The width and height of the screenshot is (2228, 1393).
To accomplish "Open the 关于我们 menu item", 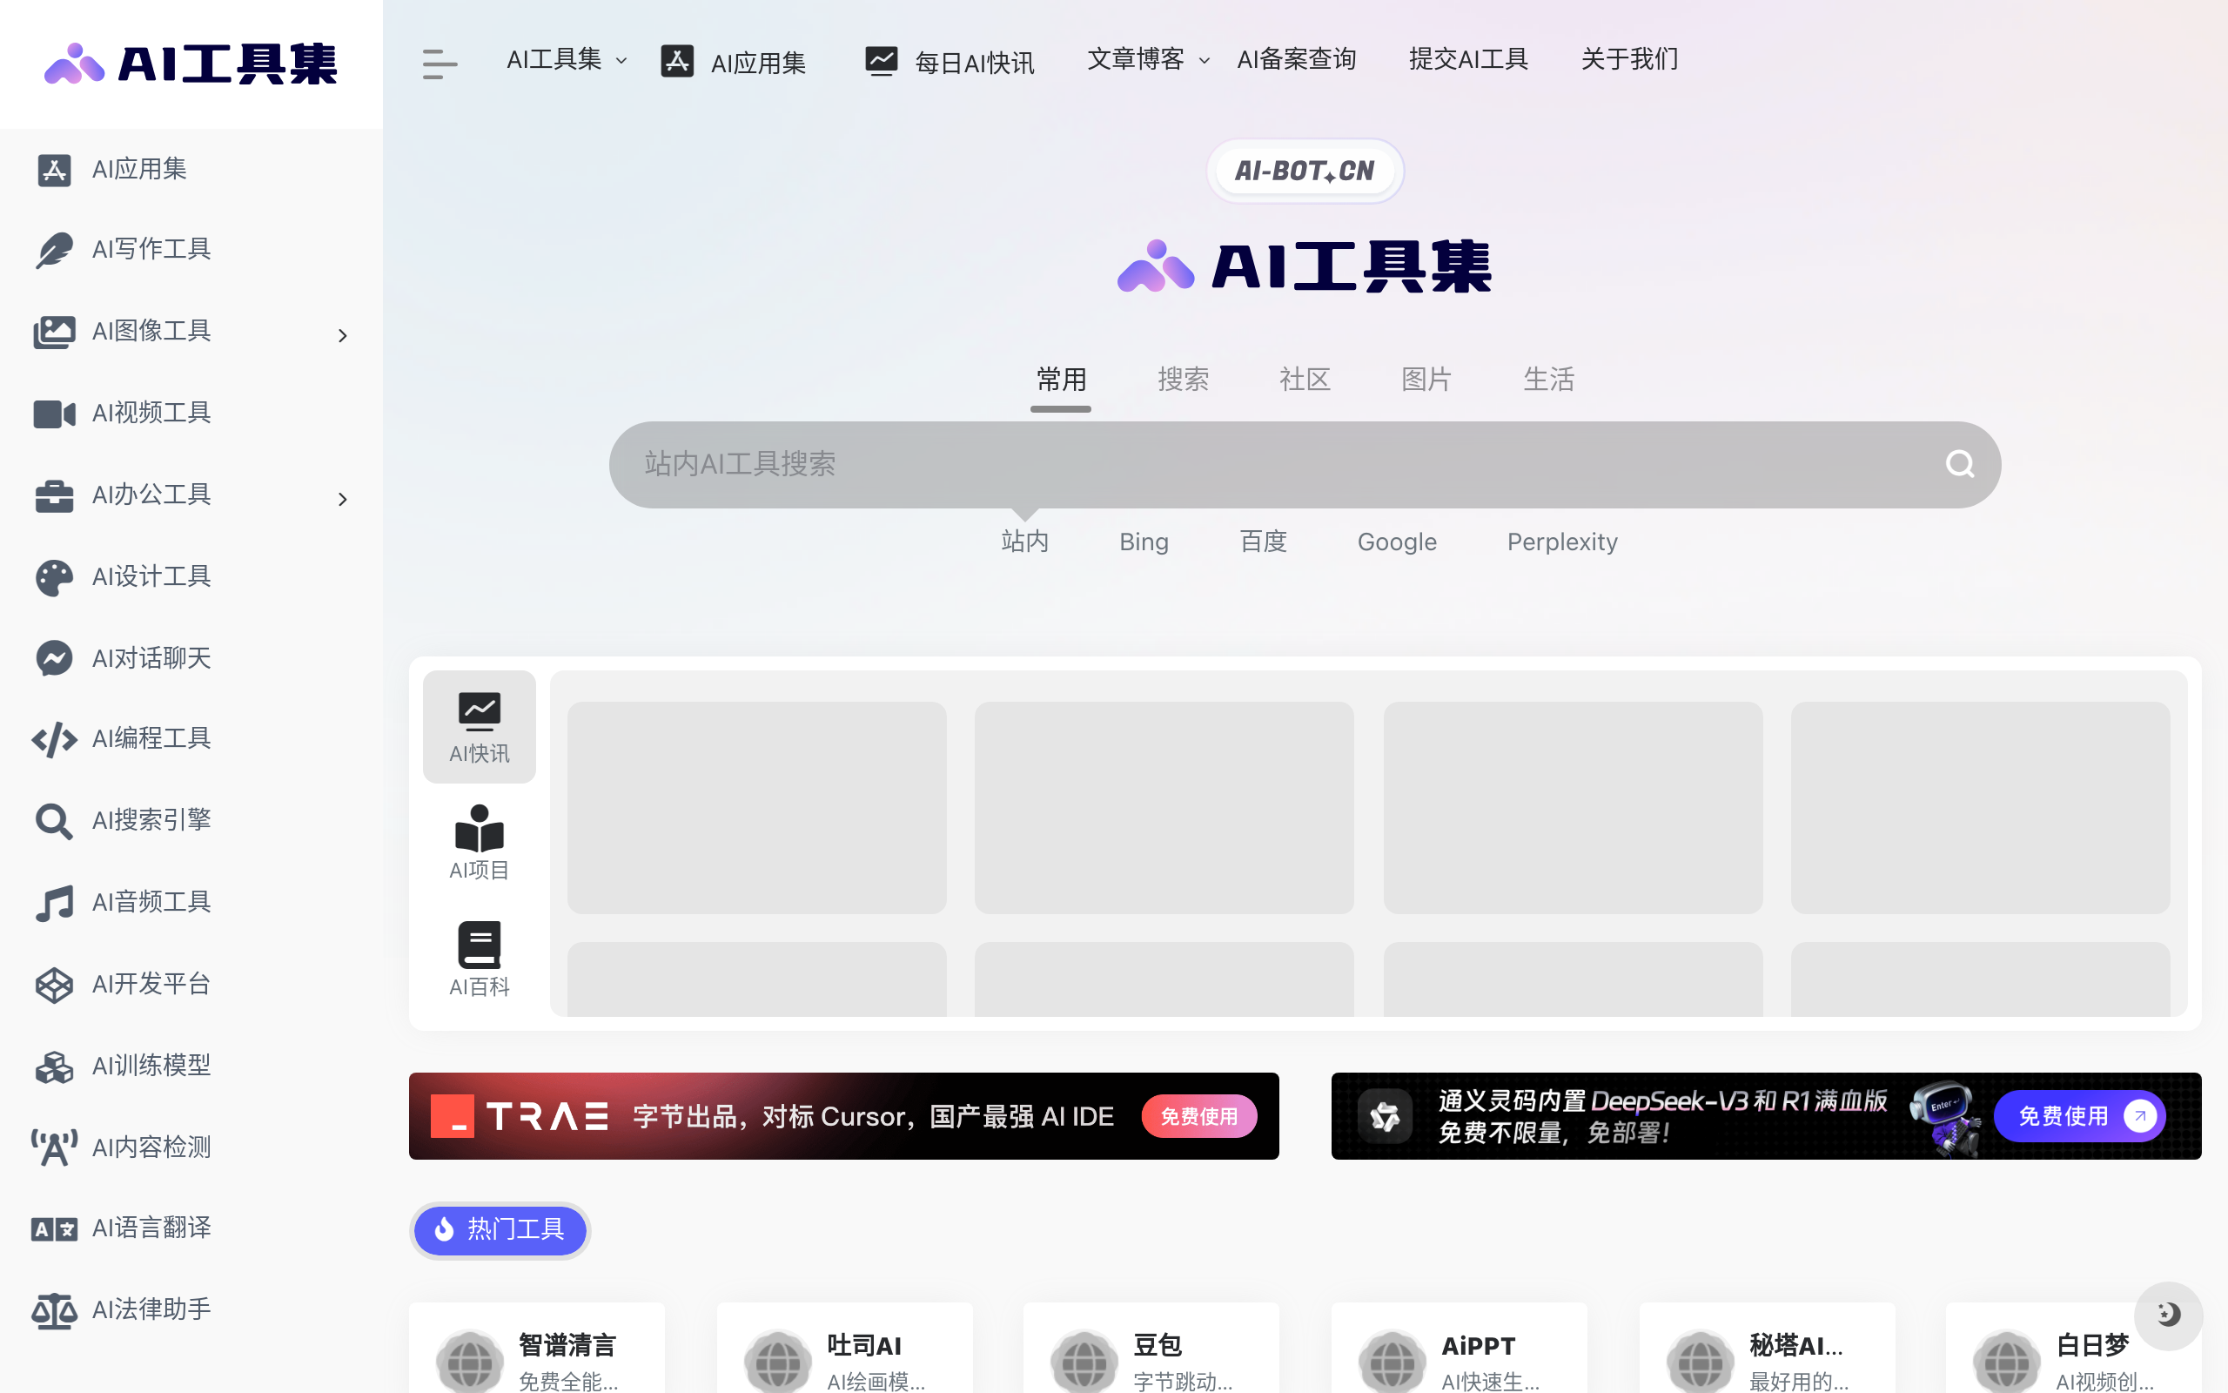I will pyautogui.click(x=1628, y=58).
